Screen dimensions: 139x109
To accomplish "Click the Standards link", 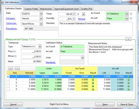I will [51, 63].
